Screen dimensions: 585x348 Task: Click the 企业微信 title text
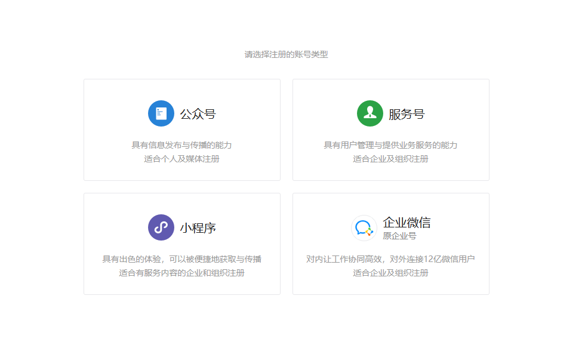tap(406, 221)
